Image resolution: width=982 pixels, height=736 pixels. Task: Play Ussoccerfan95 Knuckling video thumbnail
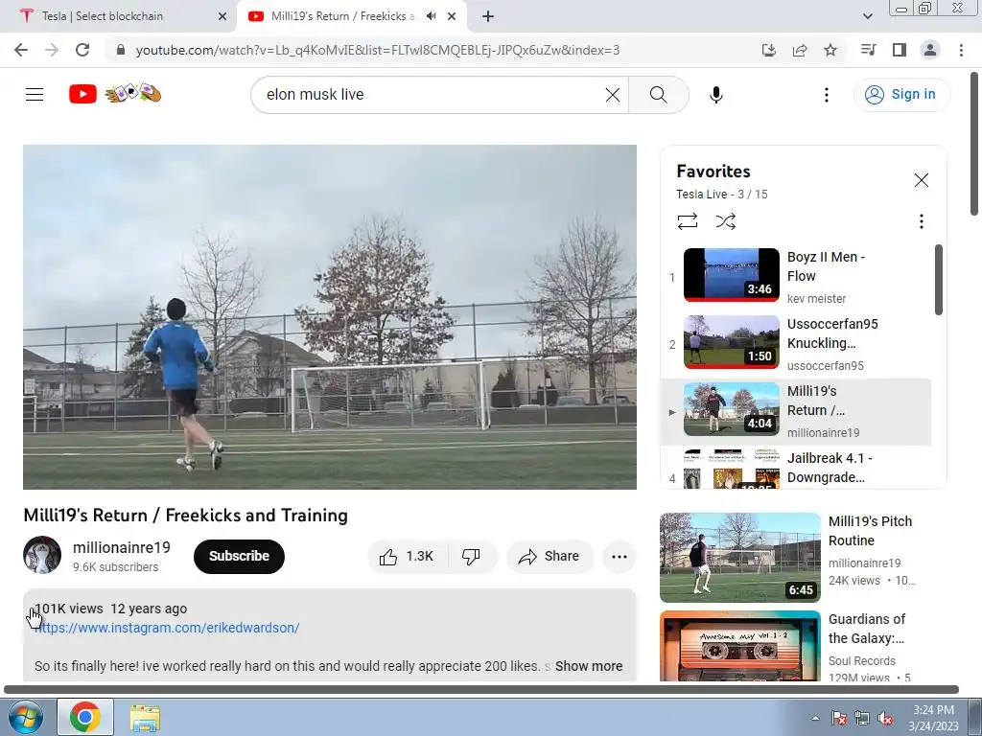coord(732,342)
